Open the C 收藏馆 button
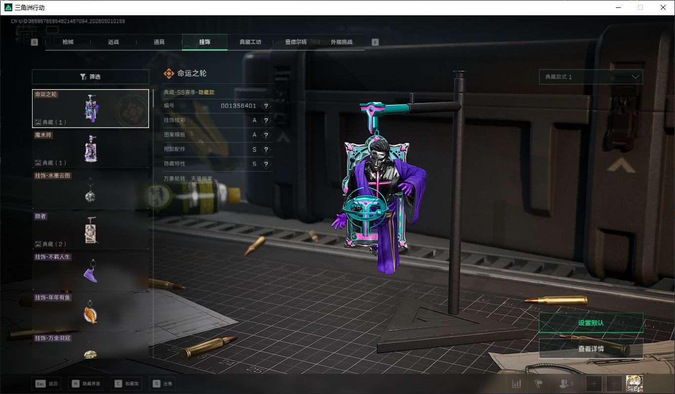This screenshot has height=394, width=675. (x=126, y=384)
